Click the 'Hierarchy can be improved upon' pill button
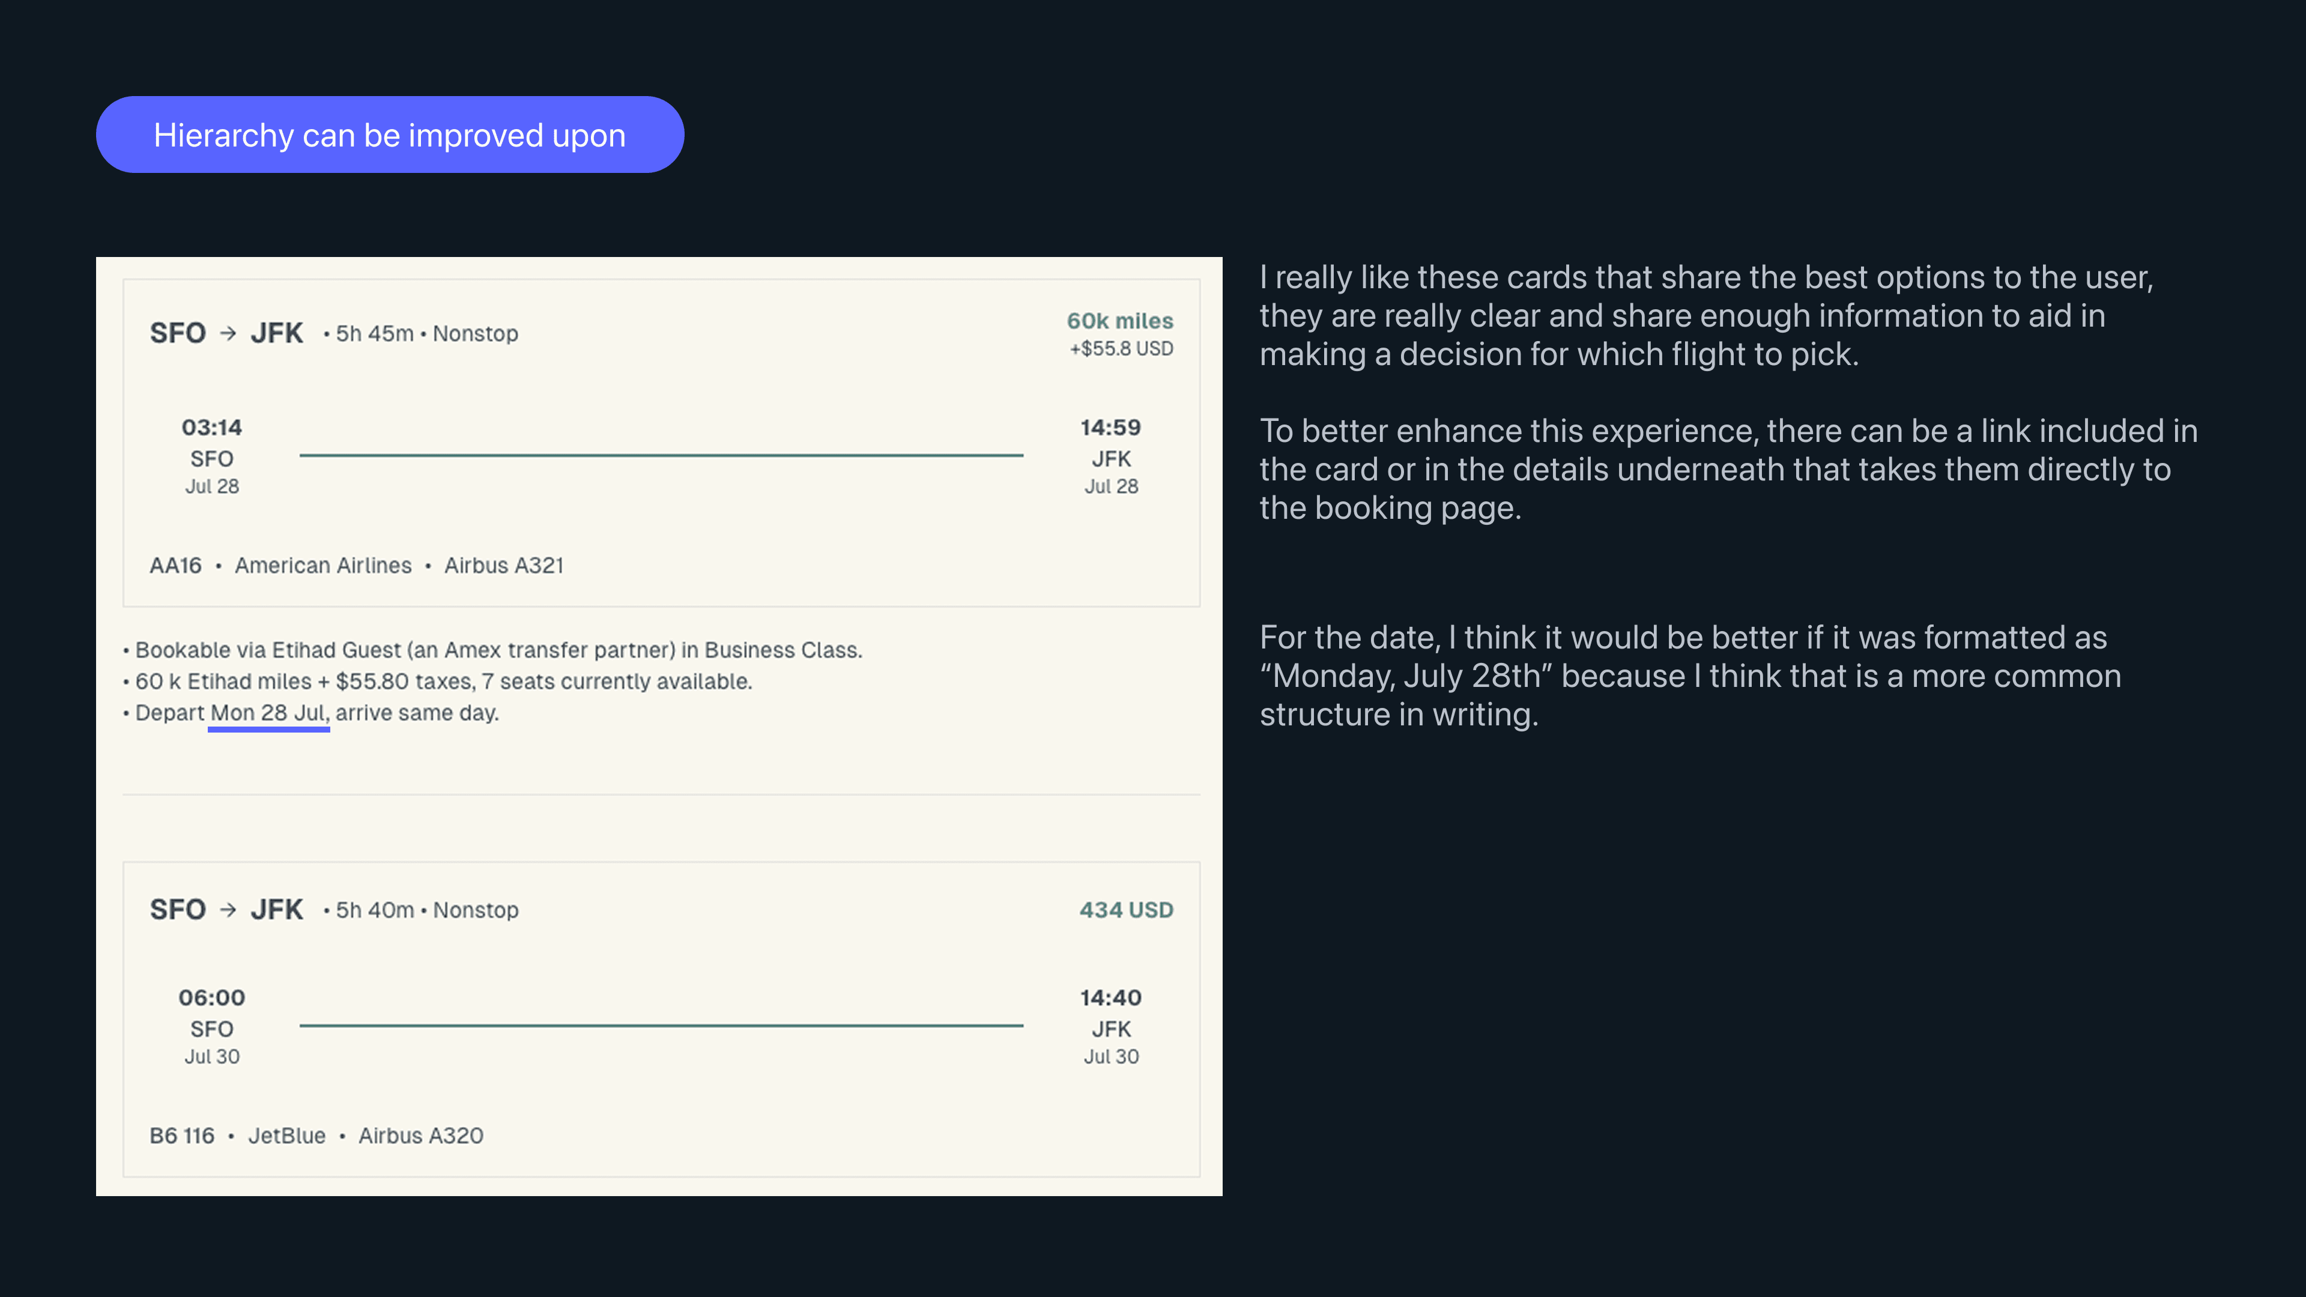Viewport: 2306px width, 1297px height. pyautogui.click(x=389, y=135)
